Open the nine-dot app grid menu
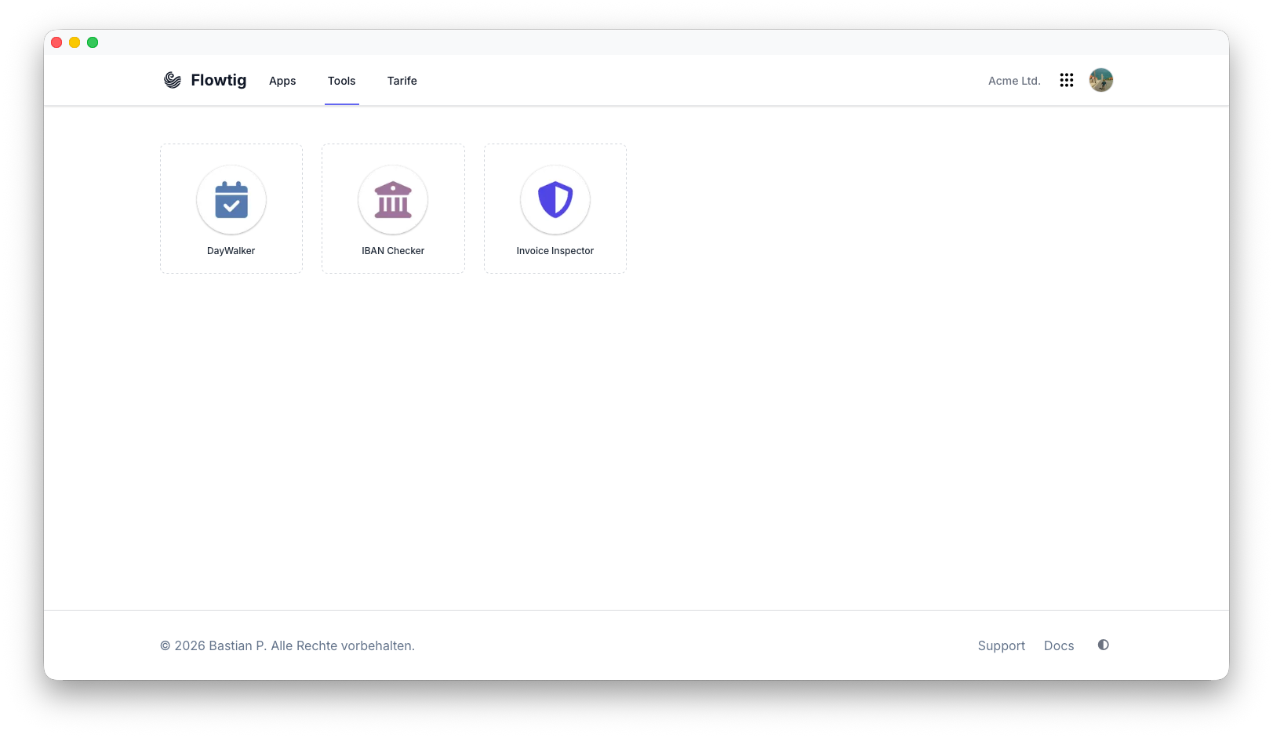 coord(1067,80)
